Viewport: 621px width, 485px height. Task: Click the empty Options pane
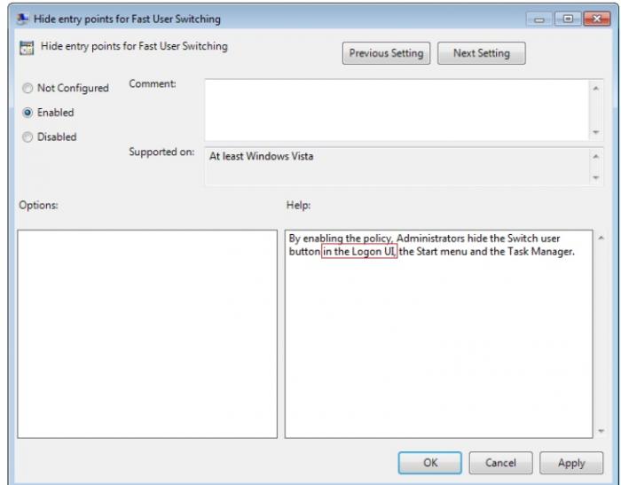147,333
